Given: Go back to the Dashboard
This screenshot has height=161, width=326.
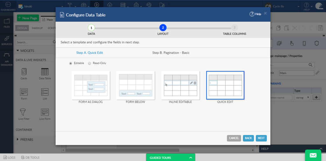Looking at the screenshot, I should tap(8, 6).
